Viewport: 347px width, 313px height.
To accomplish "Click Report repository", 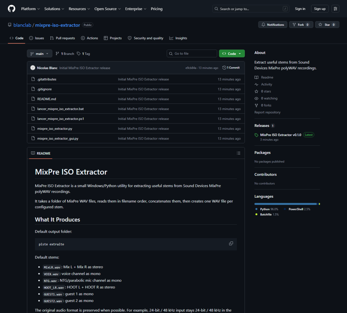I will click(267, 112).
